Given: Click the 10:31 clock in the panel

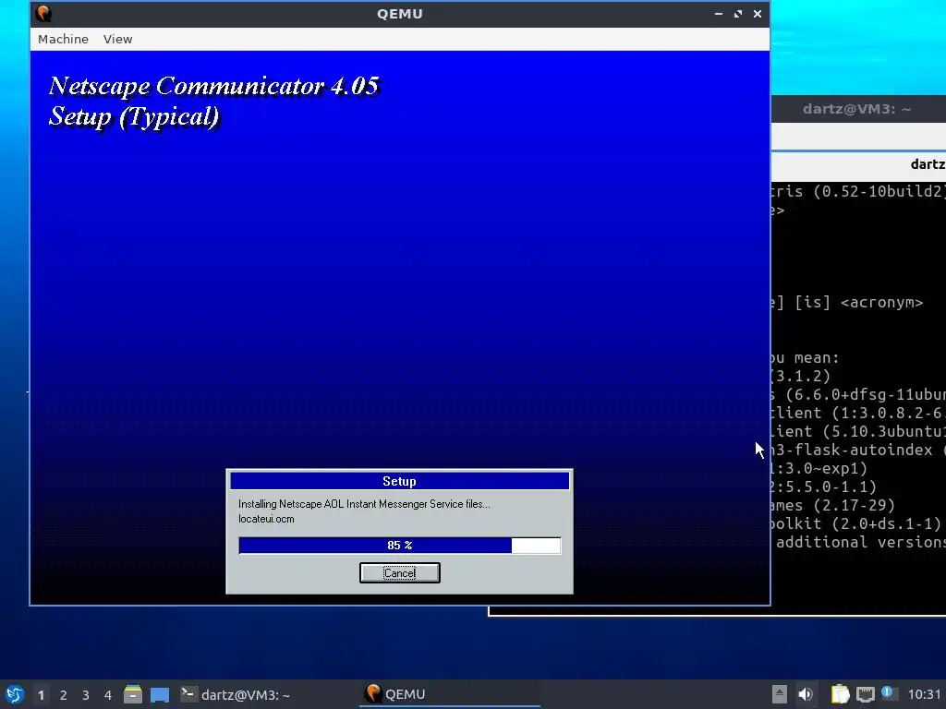Looking at the screenshot, I should (x=924, y=695).
